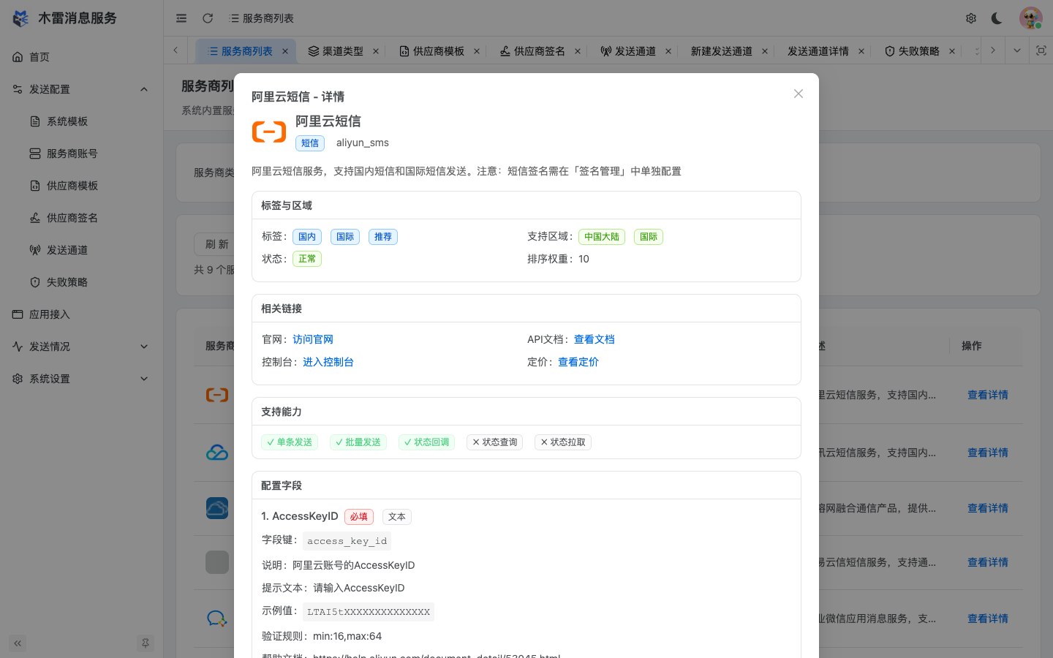This screenshot has width=1053, height=658.
Task: Open the 查看定价 link
Action: tap(578, 362)
